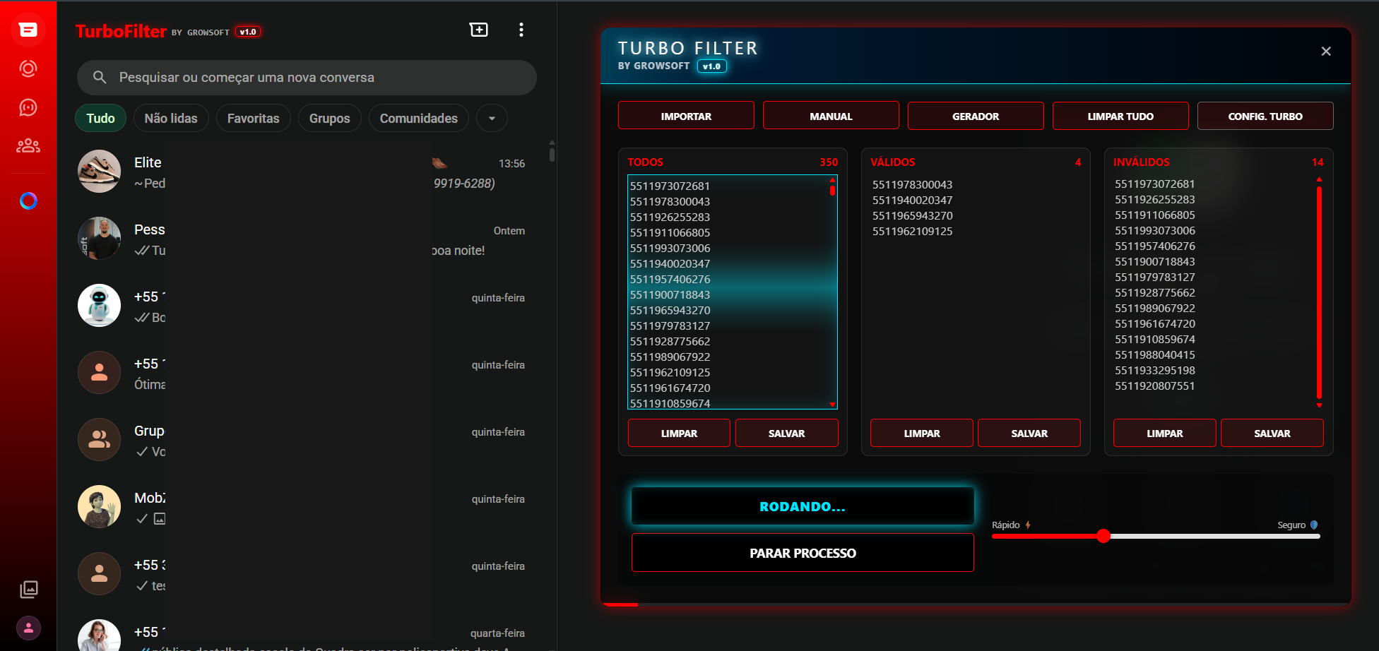Adjust the Rápido–Seguro speed slider handle
Viewport: 1379px width, 651px height.
(x=1103, y=536)
